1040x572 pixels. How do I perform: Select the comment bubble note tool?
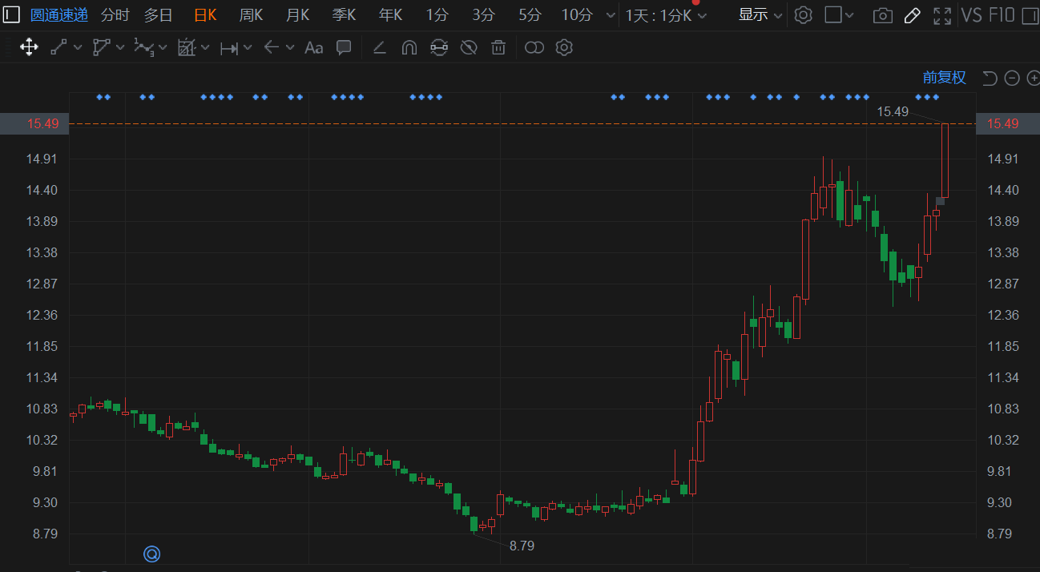click(344, 47)
